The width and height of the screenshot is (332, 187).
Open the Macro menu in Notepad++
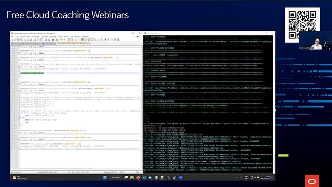click(x=66, y=37)
